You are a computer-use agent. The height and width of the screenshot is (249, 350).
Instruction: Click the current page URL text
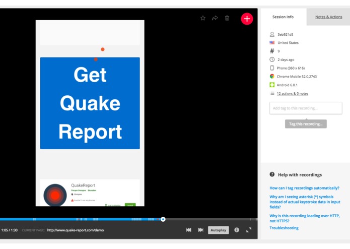(x=76, y=230)
